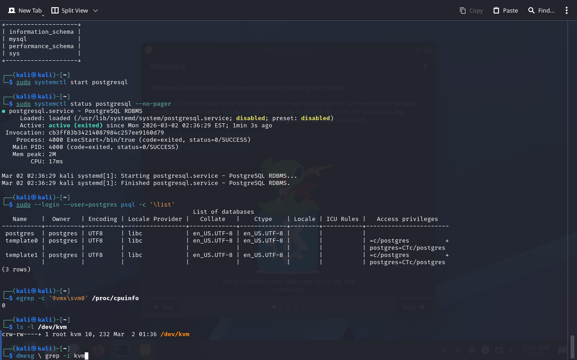577x360 pixels.
Task: Click the Copy toolbar button
Action: (471, 10)
